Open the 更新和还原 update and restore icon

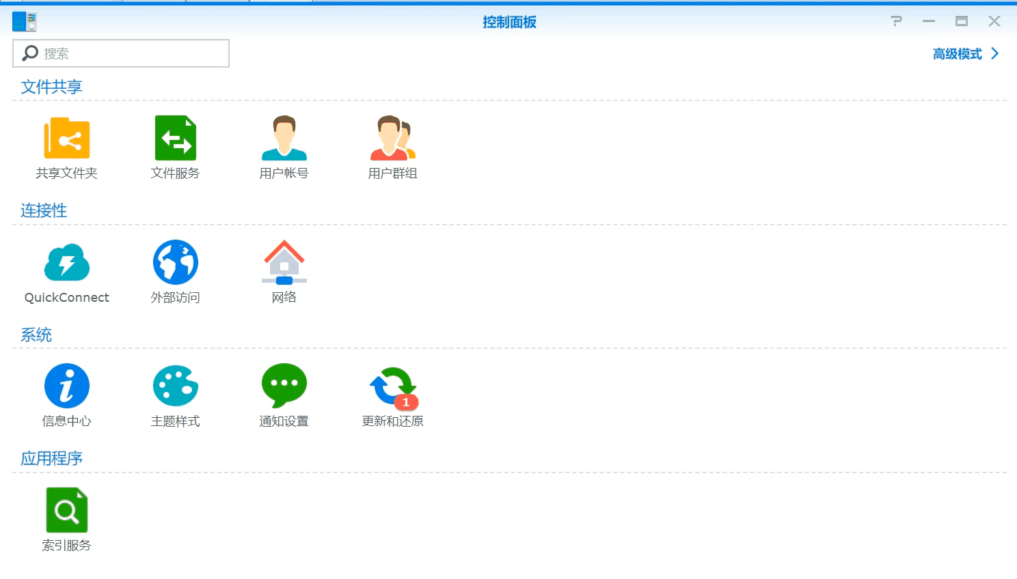394,388
